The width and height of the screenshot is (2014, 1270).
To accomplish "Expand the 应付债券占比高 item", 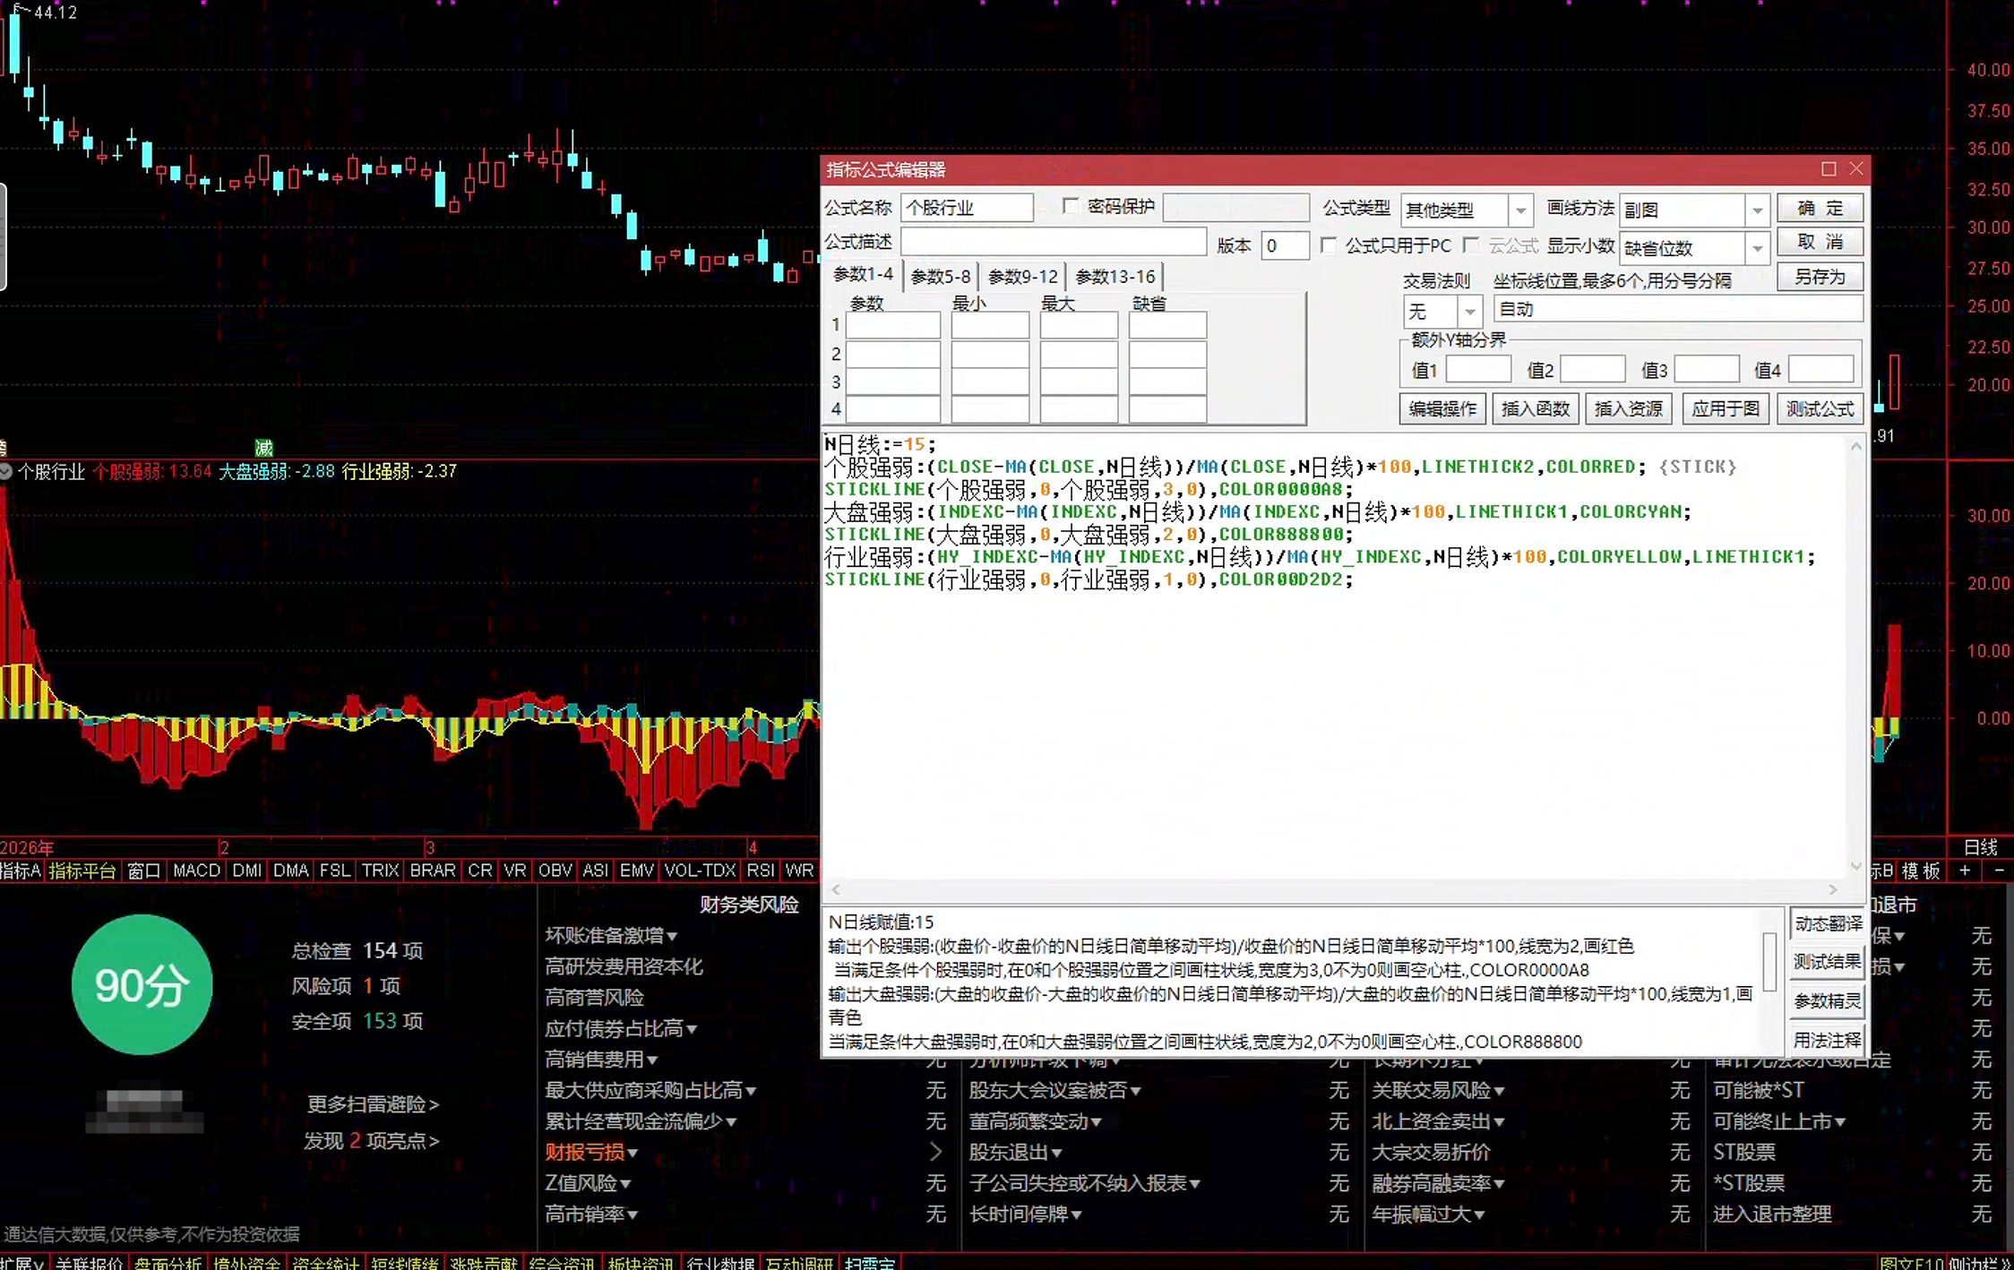I will tap(621, 1029).
